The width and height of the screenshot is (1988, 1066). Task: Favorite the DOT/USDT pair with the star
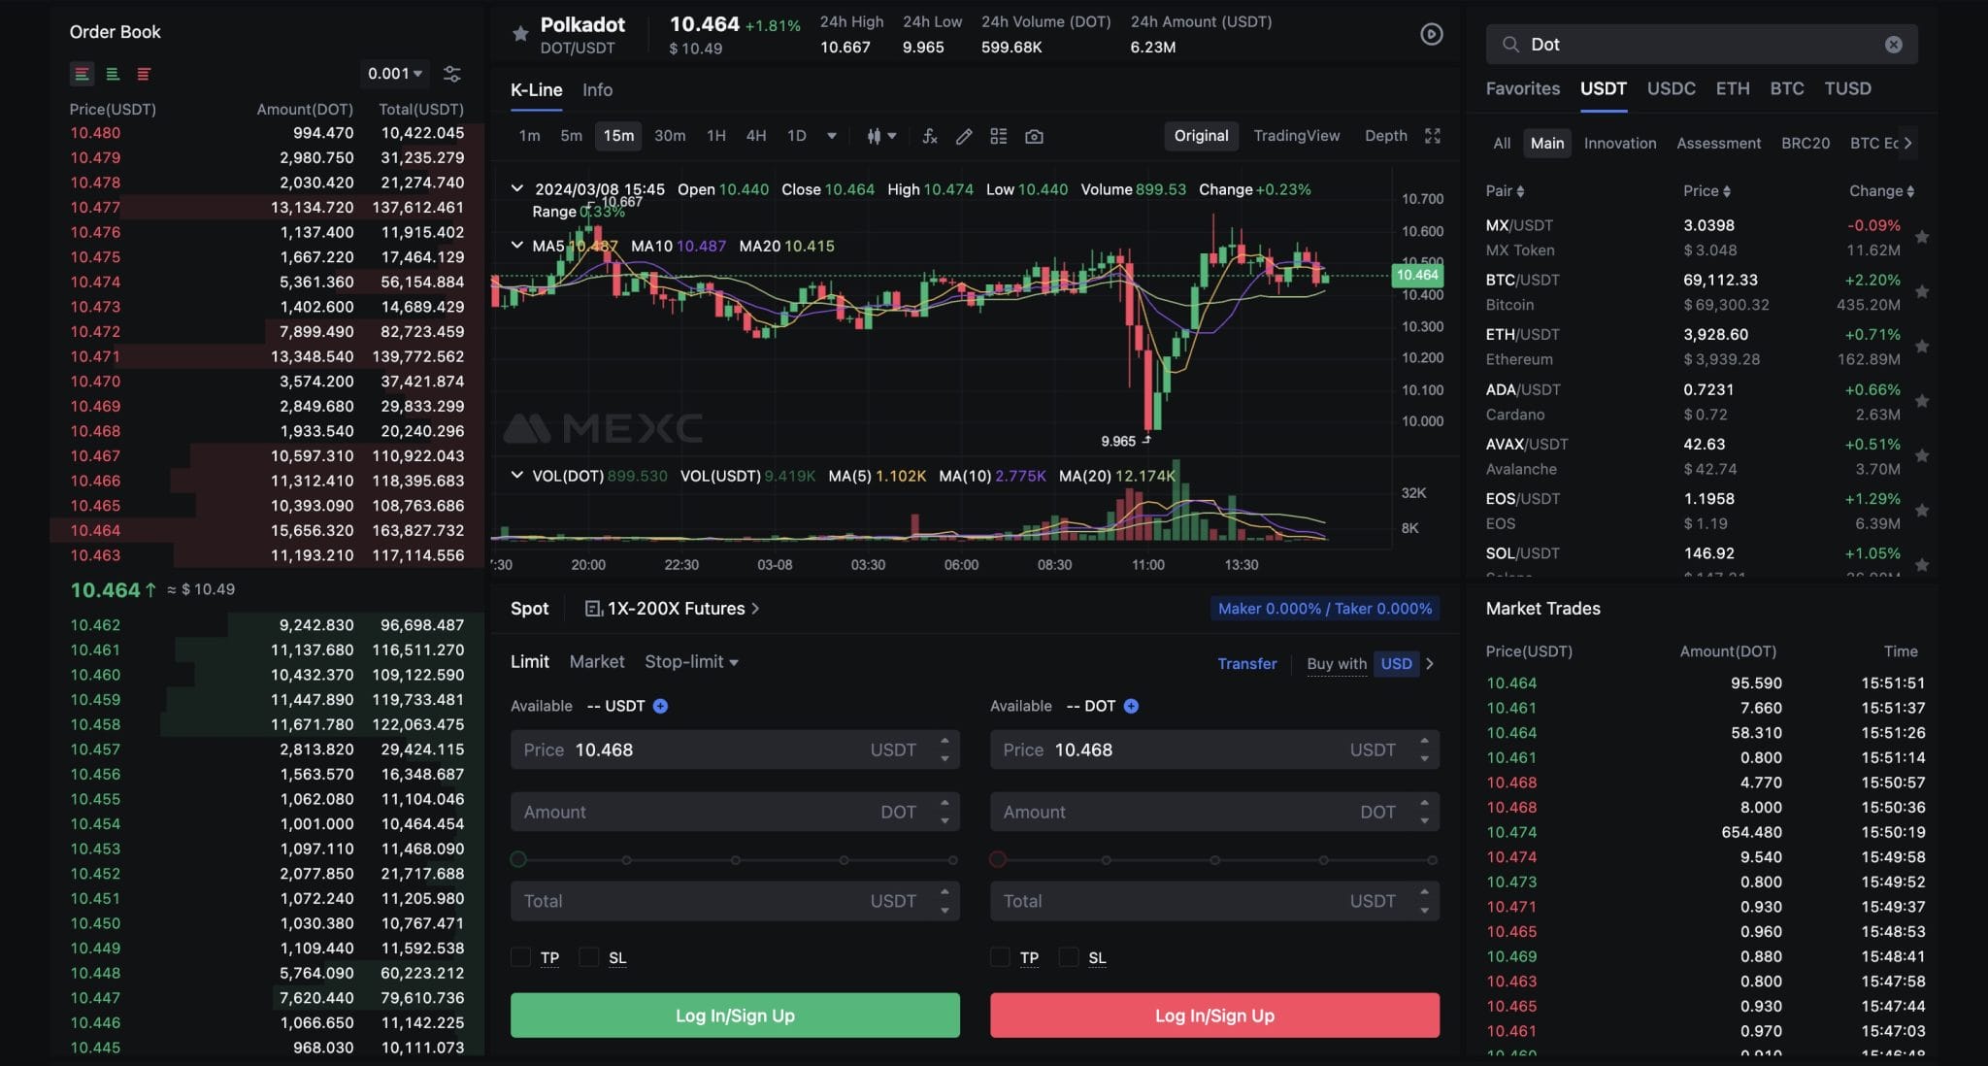(520, 34)
